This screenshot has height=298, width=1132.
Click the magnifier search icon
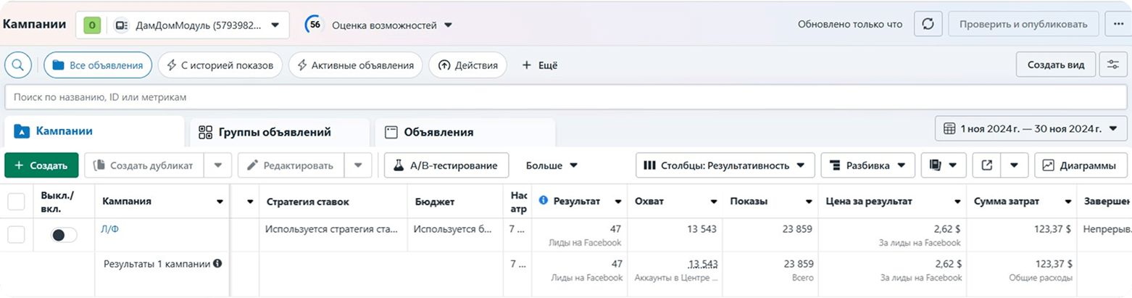coord(17,65)
